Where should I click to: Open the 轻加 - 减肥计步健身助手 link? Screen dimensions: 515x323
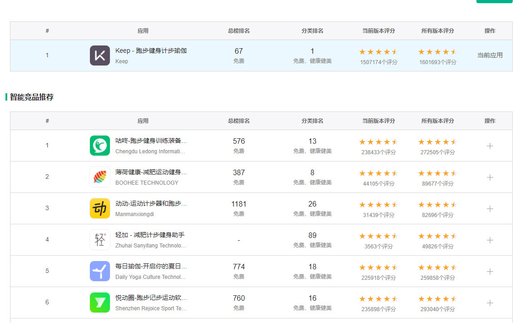click(x=150, y=235)
